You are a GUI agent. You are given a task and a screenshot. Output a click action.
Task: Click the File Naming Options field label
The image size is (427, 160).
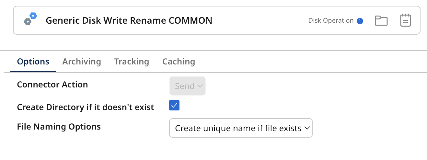pos(59,127)
